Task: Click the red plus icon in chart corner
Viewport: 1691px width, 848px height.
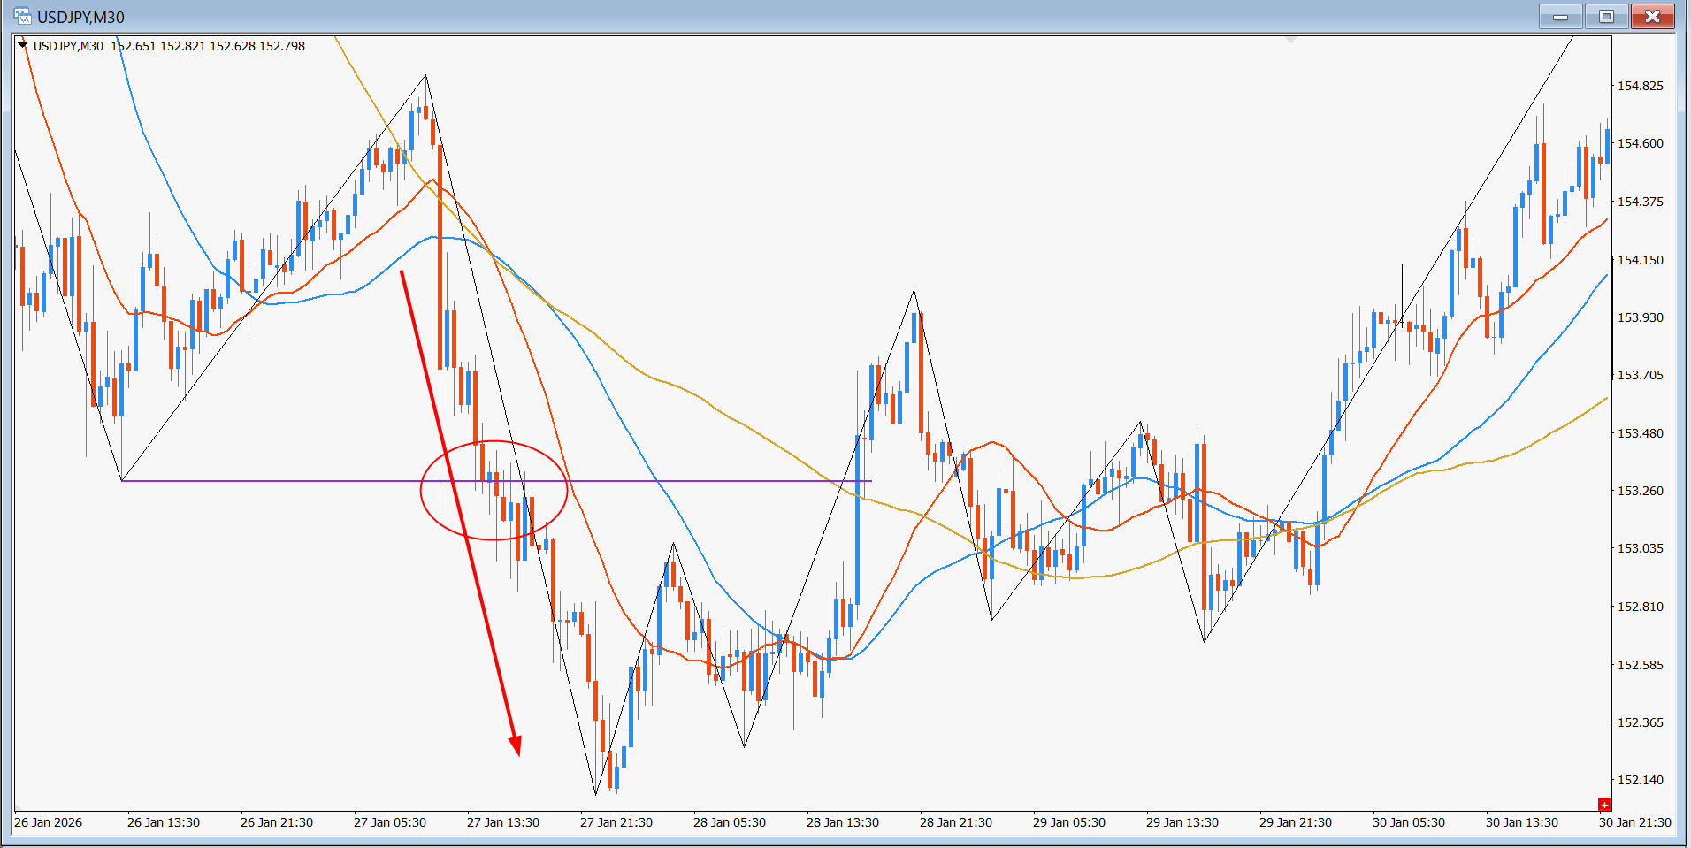Action: [1604, 804]
